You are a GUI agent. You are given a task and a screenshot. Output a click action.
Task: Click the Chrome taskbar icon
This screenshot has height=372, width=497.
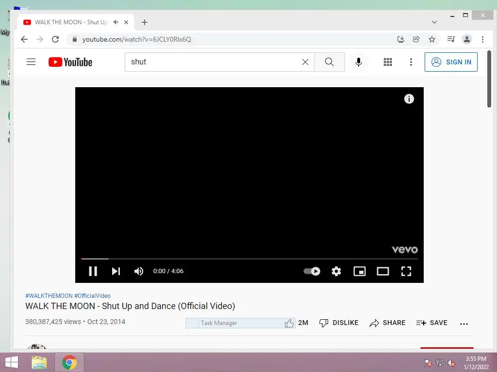click(69, 362)
